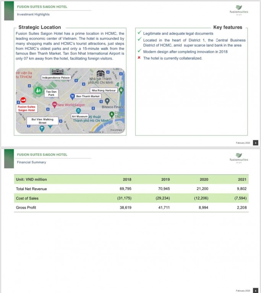
Task: Click the 2020 column header
Action: pos(204,179)
